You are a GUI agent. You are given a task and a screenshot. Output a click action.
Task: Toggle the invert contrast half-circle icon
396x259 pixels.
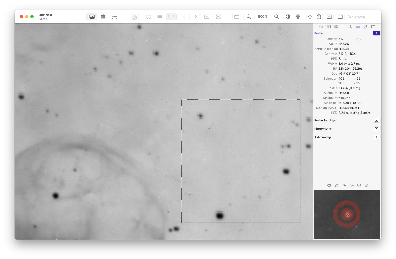click(x=288, y=17)
